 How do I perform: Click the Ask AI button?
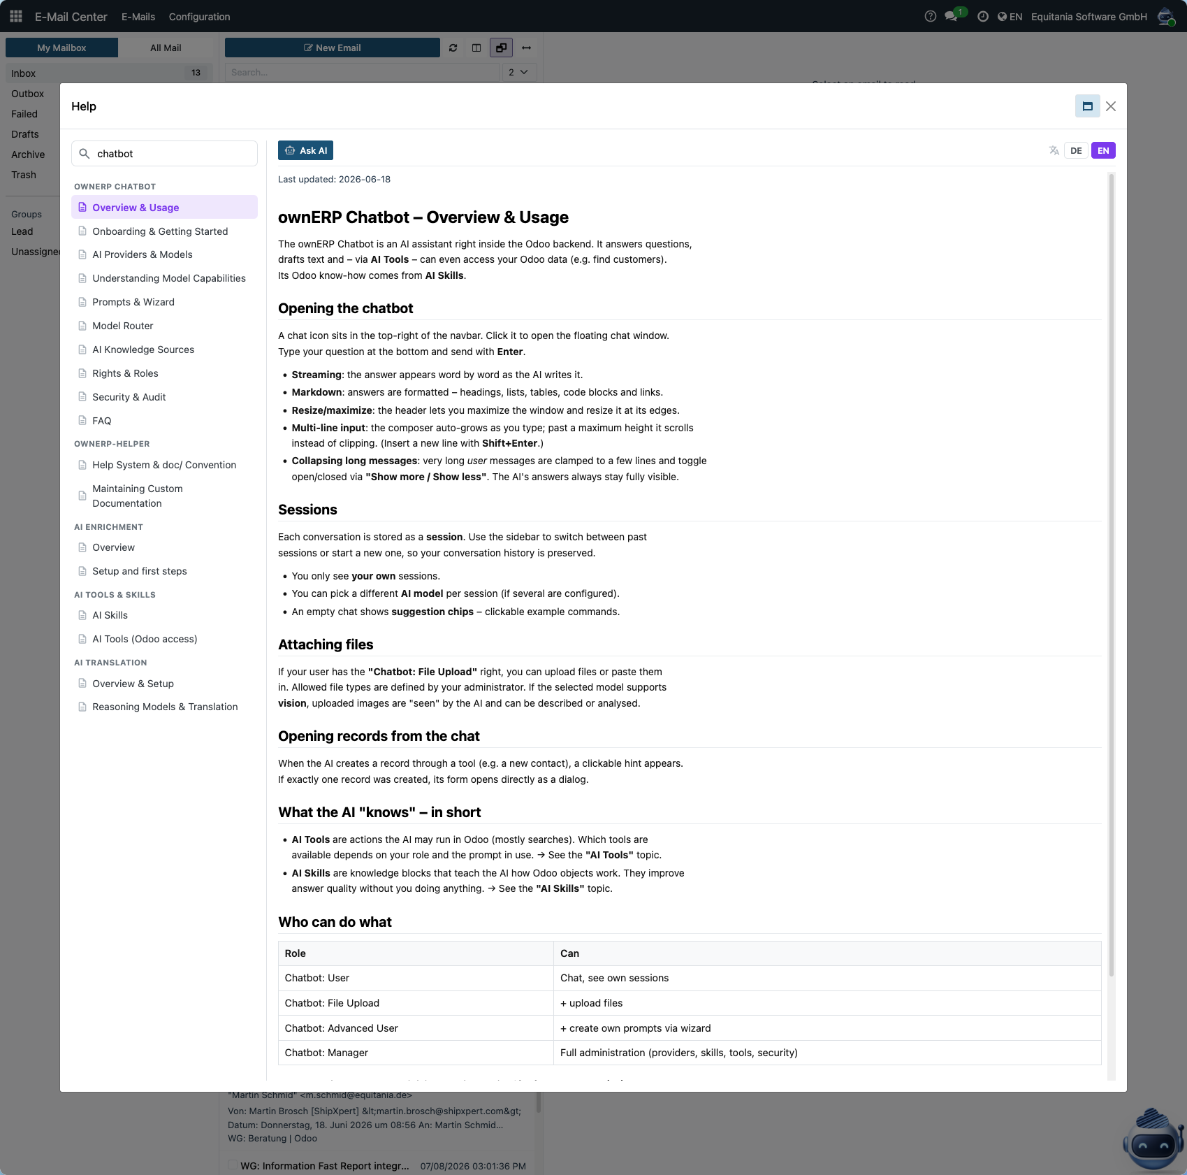(305, 150)
